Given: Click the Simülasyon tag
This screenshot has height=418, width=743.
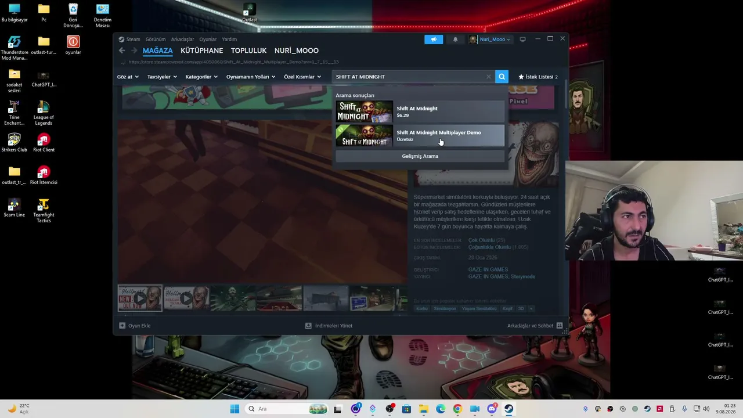Looking at the screenshot, I should [445, 308].
